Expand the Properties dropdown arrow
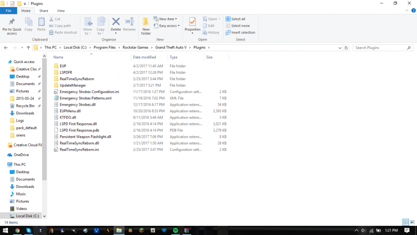This screenshot has height=235, width=417. click(192, 33)
